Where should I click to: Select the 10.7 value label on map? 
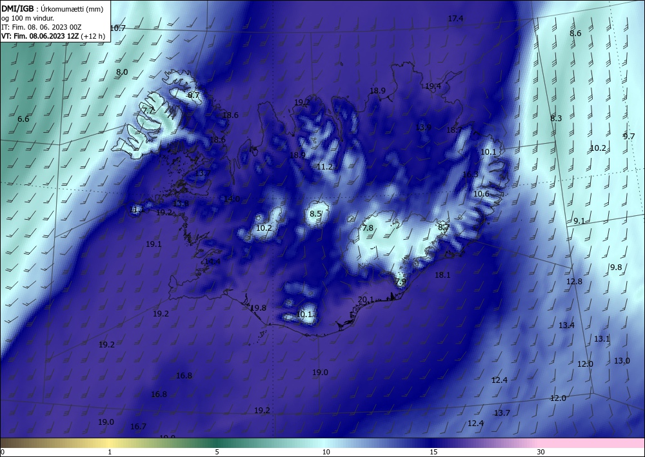(x=117, y=28)
